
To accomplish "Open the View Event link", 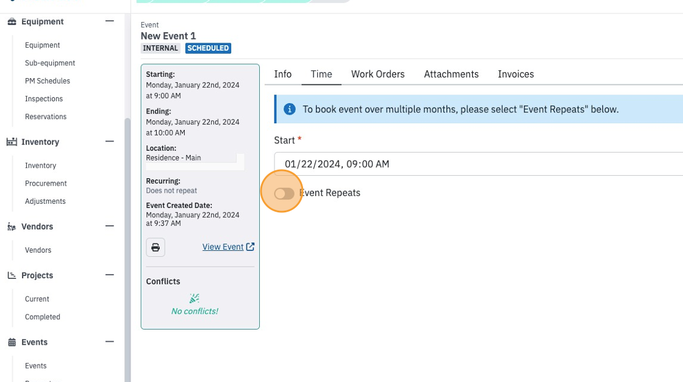I will click(223, 247).
